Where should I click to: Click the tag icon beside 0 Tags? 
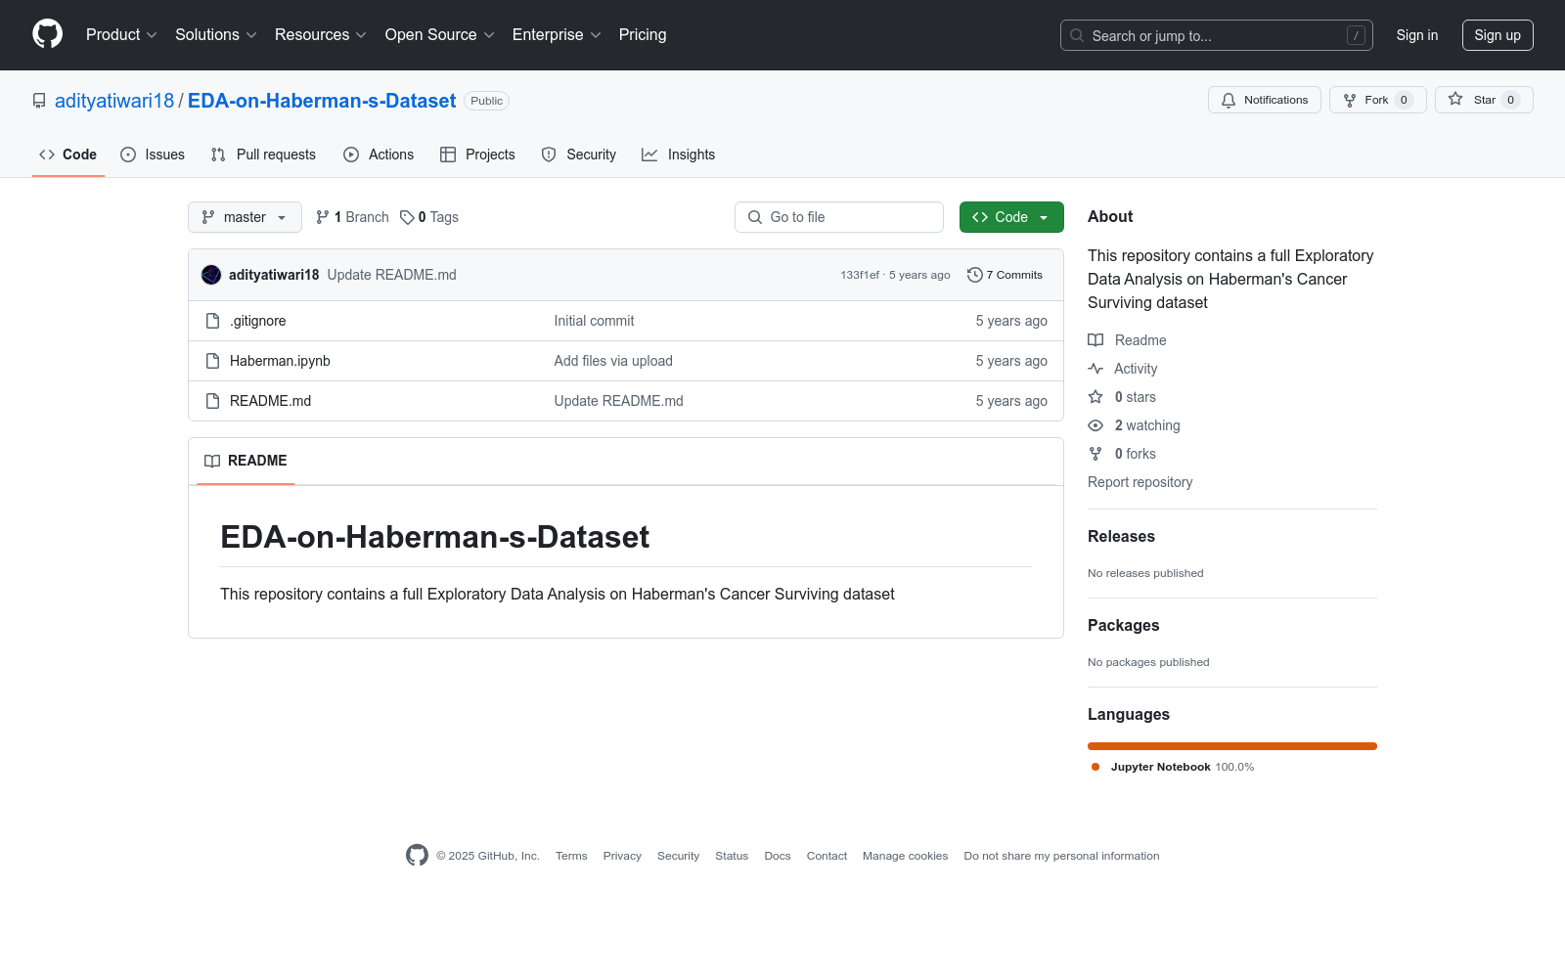point(407,217)
